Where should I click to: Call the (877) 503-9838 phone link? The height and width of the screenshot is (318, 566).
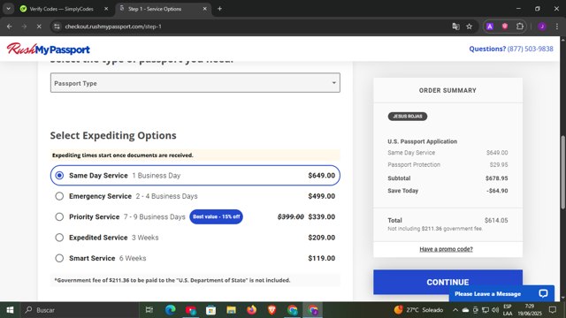(531, 49)
